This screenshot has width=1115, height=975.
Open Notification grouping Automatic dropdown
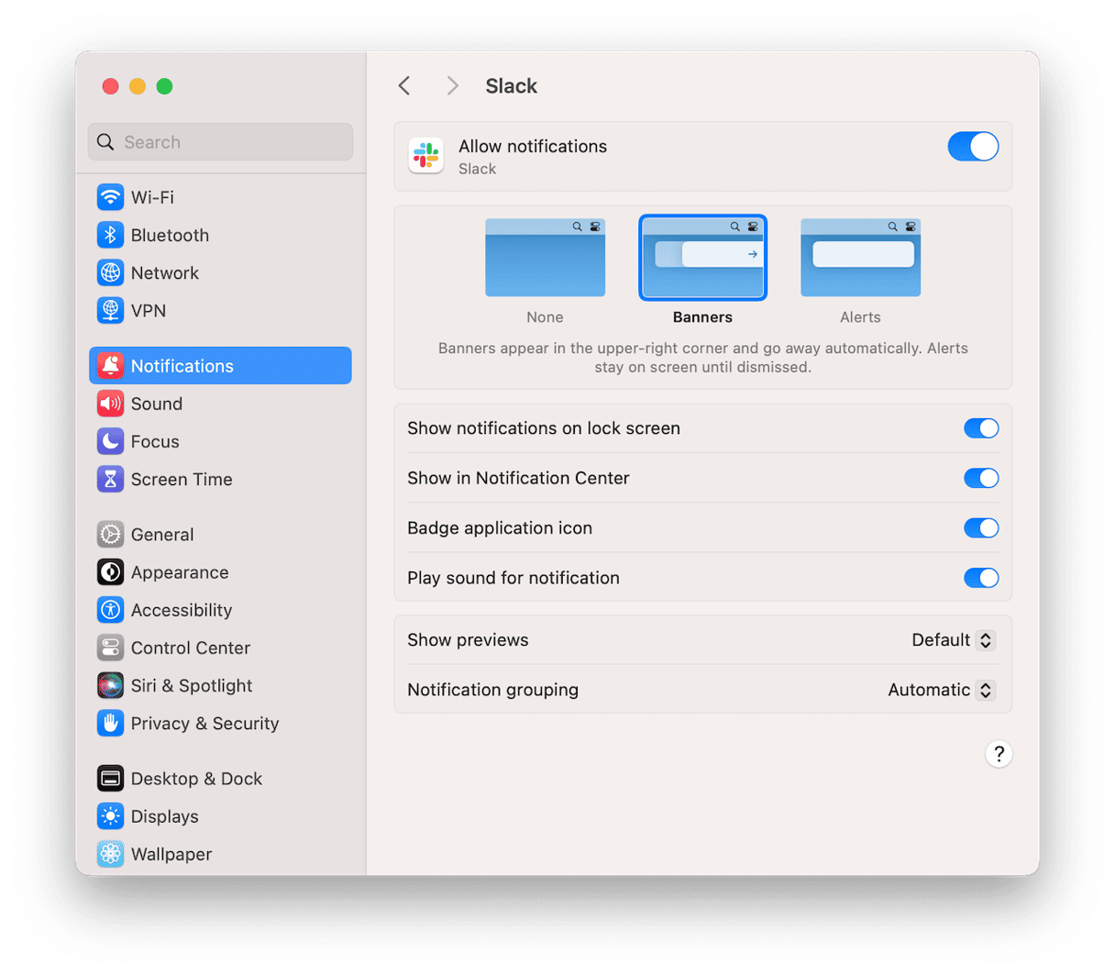(x=942, y=690)
